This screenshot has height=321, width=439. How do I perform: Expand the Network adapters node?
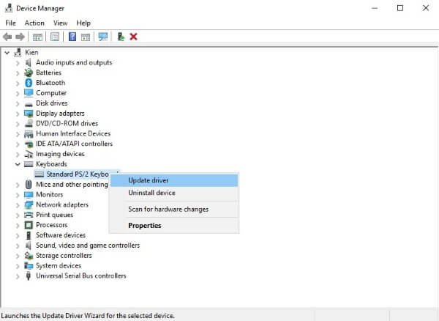(18, 204)
